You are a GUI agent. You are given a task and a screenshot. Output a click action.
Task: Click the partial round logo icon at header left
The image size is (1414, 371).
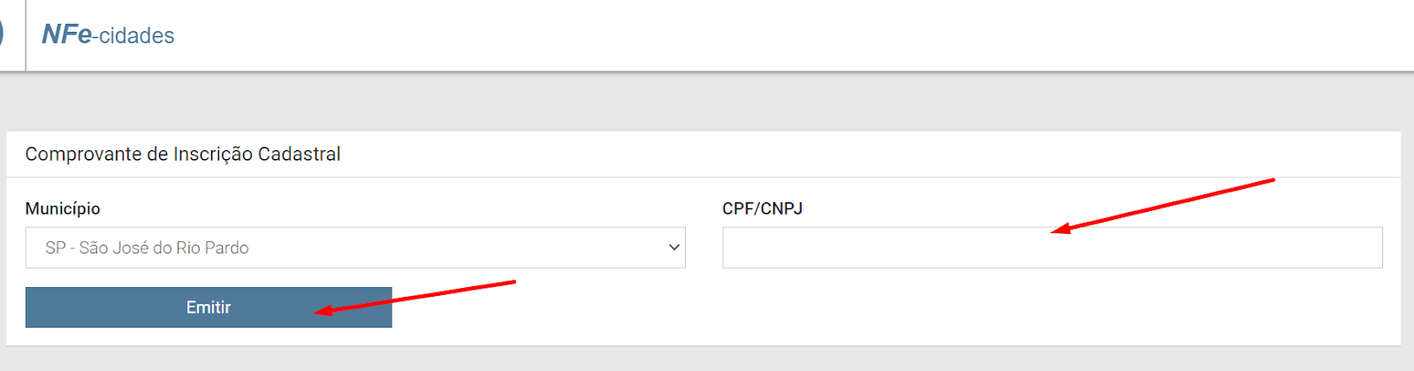(2, 34)
